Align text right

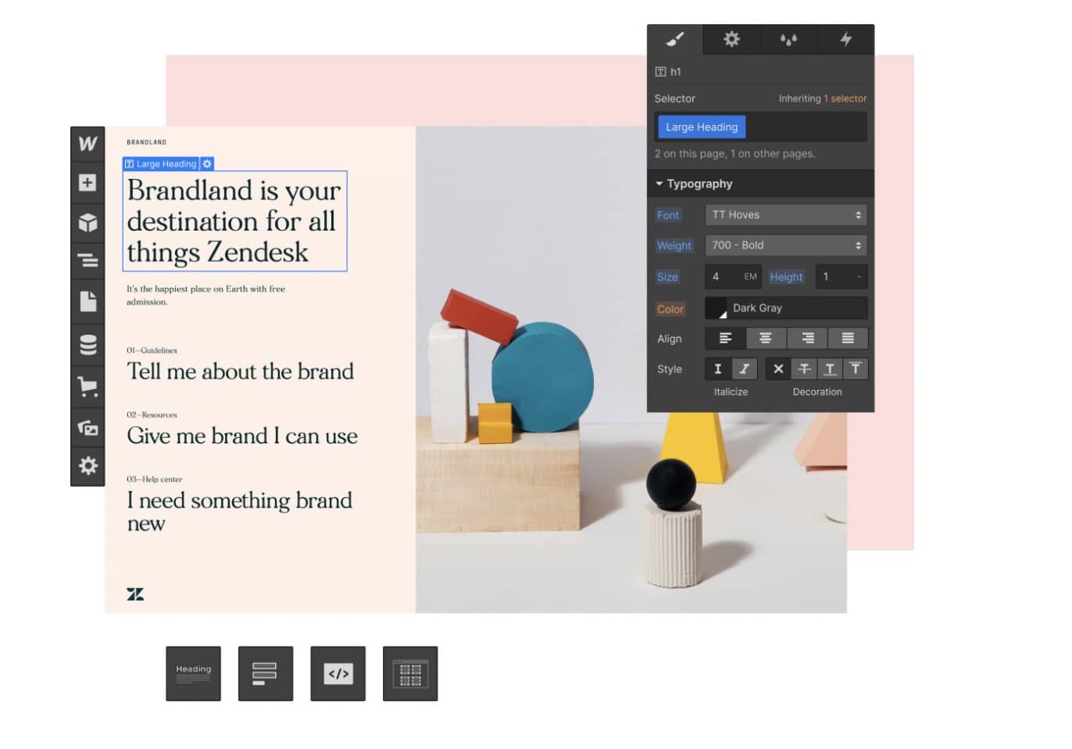click(x=807, y=339)
